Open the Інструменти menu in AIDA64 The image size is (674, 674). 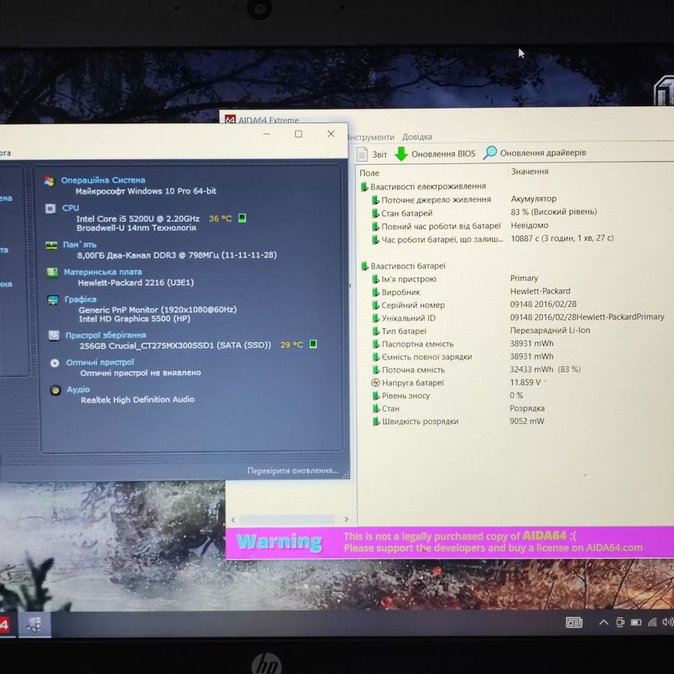(371, 137)
